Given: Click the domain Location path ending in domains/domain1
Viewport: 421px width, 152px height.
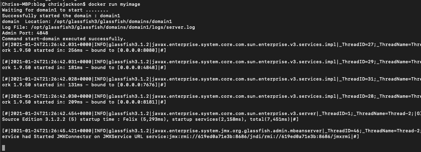Looking at the screenshot, I should point(113,21).
